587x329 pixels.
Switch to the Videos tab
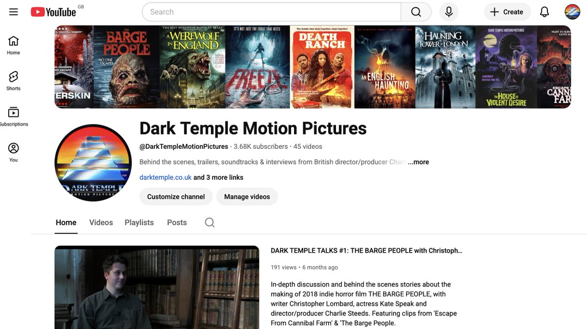101,222
